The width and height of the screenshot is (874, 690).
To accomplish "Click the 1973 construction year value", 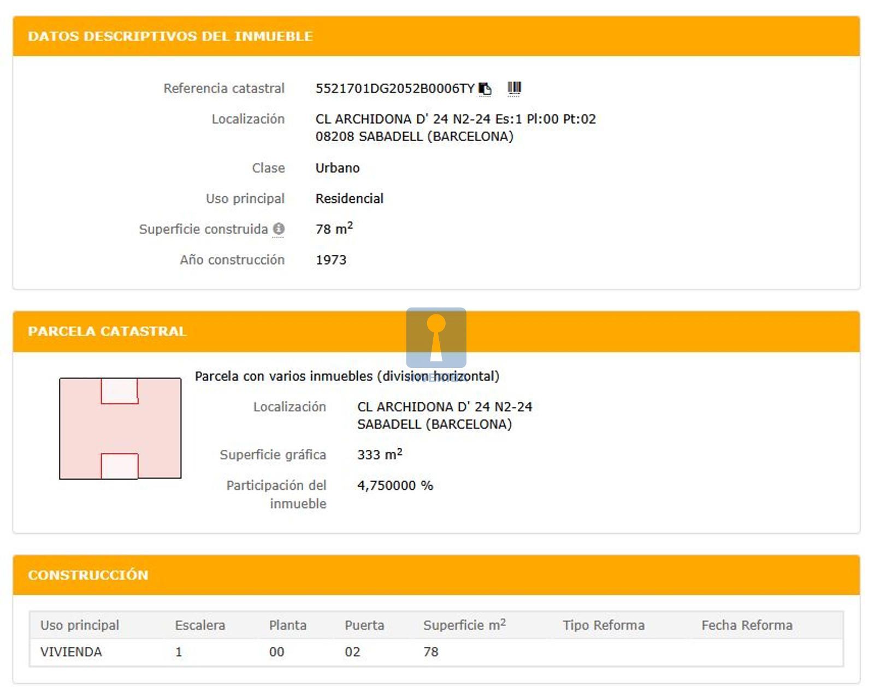I will (x=331, y=260).
